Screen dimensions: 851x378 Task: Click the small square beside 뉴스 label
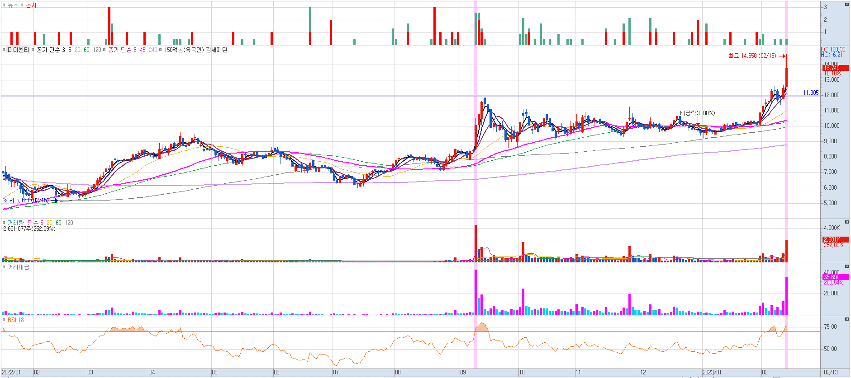coord(4,5)
